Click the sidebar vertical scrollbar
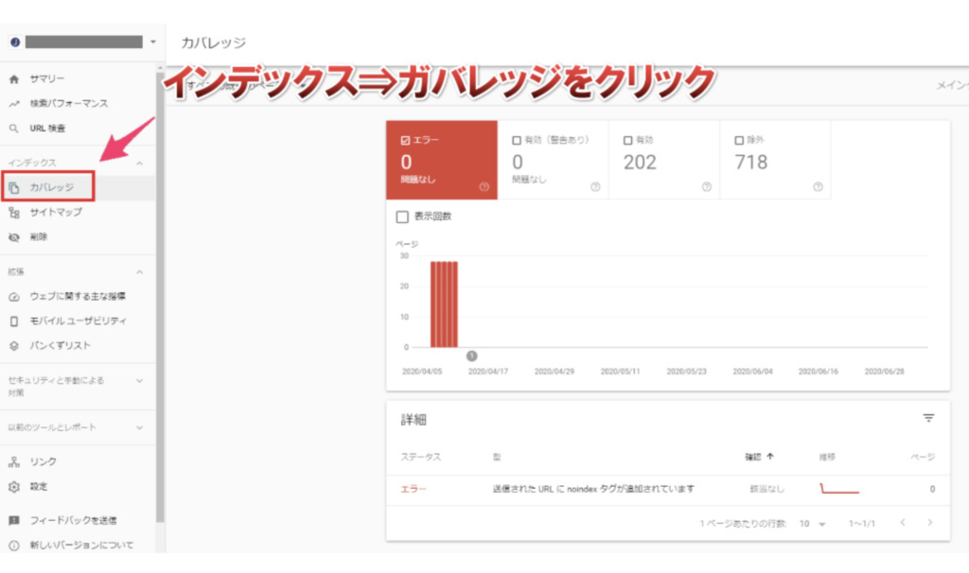 click(x=160, y=296)
